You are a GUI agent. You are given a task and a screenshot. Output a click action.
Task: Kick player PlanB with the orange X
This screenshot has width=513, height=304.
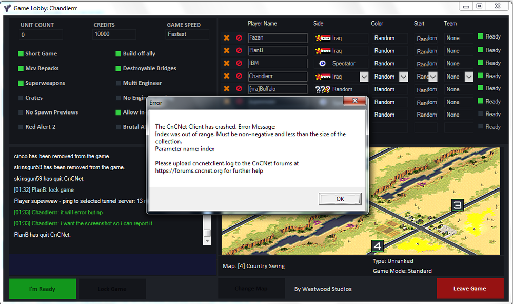(x=226, y=50)
